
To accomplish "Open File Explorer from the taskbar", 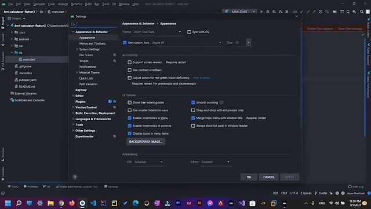I will point(50,203).
